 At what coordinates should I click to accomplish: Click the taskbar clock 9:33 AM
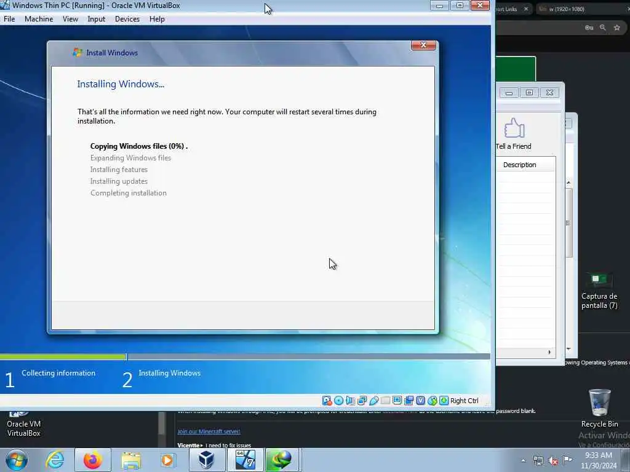598,460
